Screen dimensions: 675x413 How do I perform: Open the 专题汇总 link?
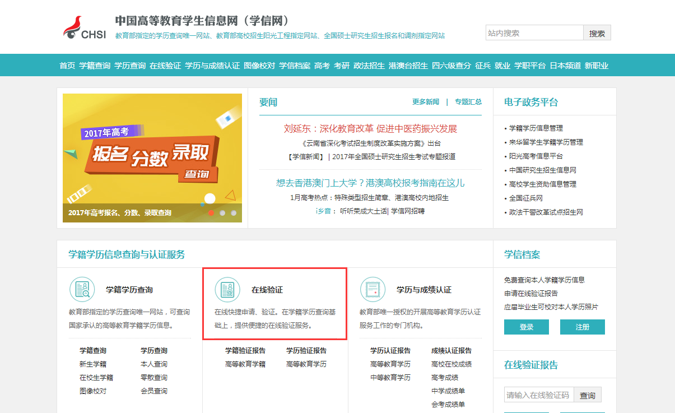click(x=468, y=102)
